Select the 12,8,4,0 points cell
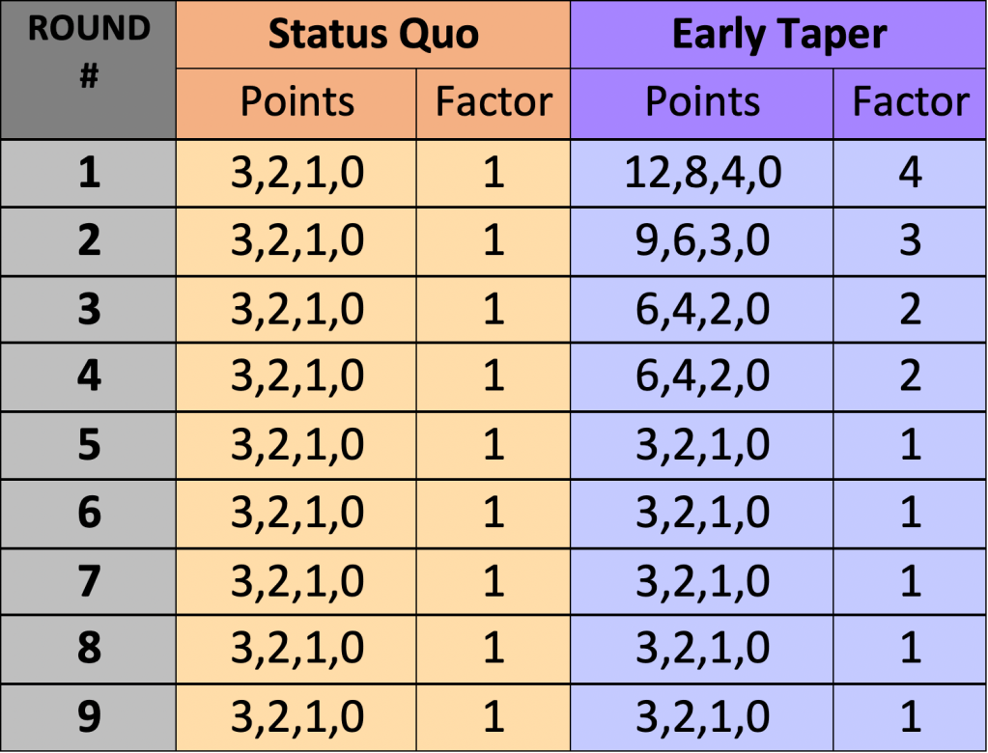Viewport: 988px width, 753px height. pyautogui.click(x=702, y=173)
